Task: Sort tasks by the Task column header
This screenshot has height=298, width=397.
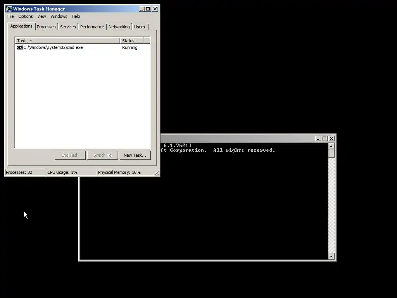Action: [x=67, y=40]
